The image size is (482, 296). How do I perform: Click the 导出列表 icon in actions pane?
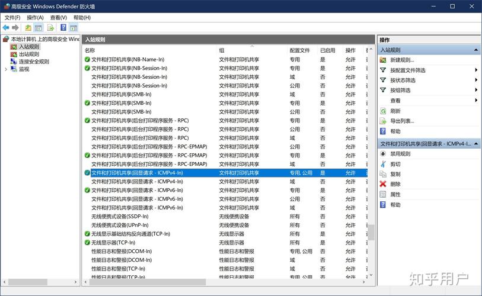pos(383,121)
